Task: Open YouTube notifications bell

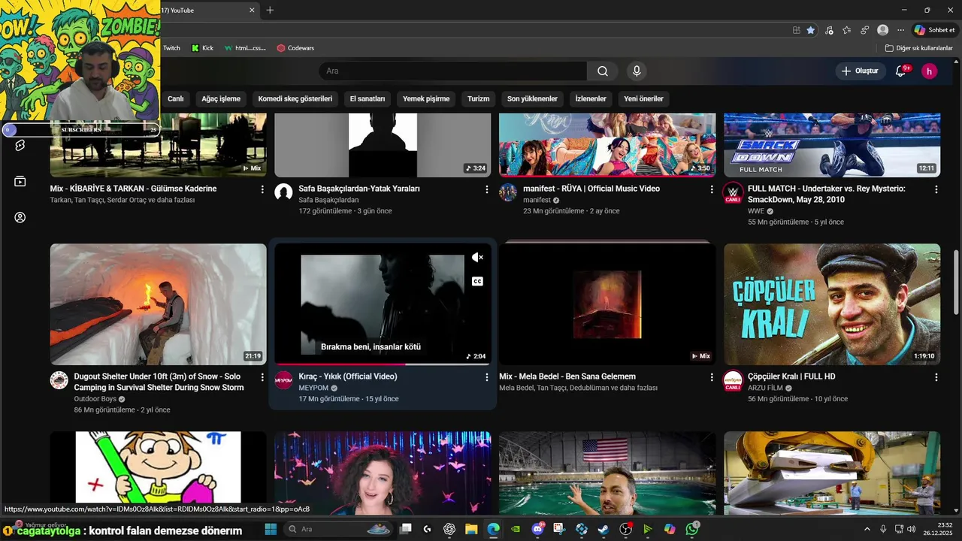Action: [900, 71]
